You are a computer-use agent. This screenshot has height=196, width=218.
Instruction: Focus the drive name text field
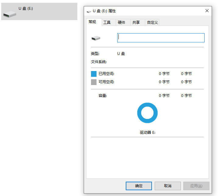click(161, 38)
